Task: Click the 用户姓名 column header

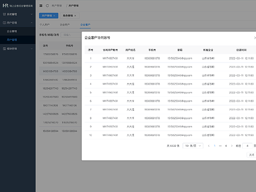Action: coord(130,50)
